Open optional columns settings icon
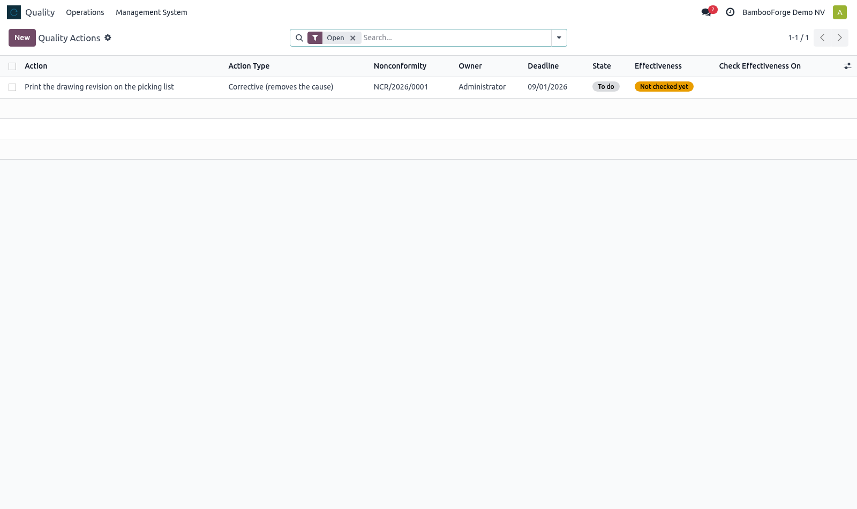This screenshot has height=509, width=857. click(x=847, y=66)
